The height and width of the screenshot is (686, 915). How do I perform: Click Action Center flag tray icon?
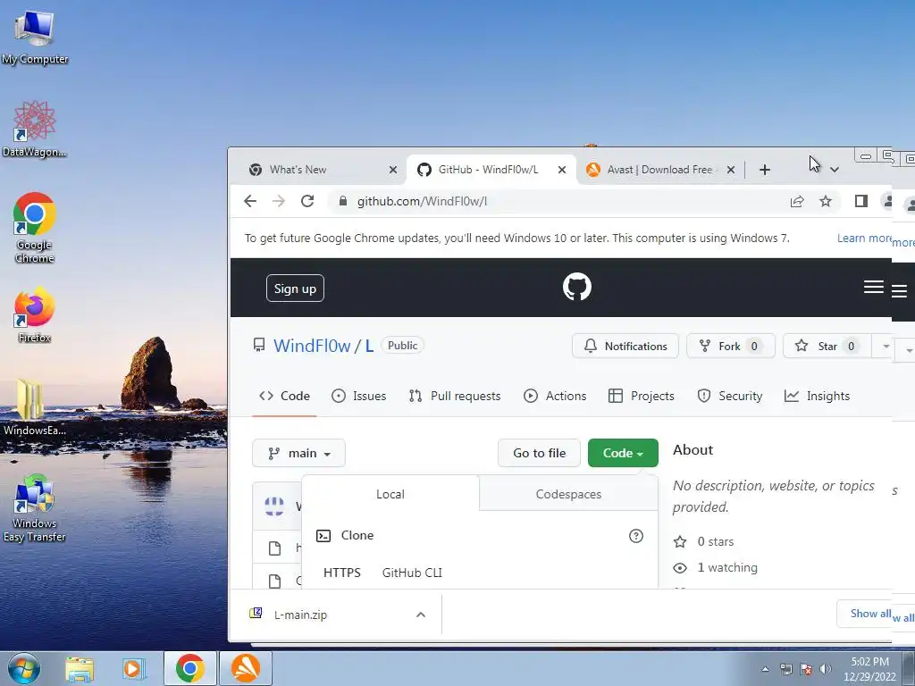pyautogui.click(x=806, y=669)
